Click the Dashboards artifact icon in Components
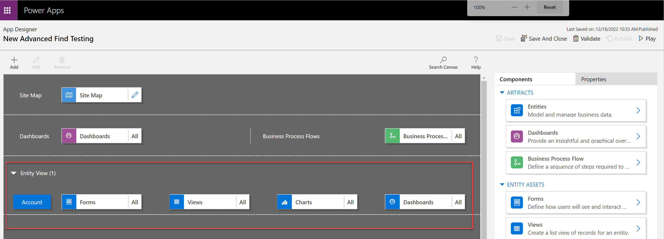664x239 pixels. point(517,136)
